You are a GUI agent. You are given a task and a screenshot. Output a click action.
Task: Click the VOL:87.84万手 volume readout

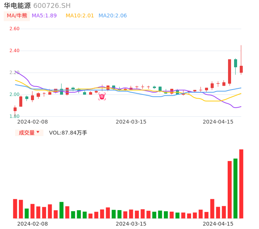click(68, 133)
